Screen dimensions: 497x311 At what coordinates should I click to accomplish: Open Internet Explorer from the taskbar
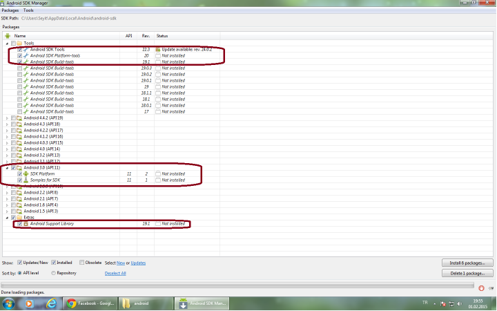tap(51, 303)
